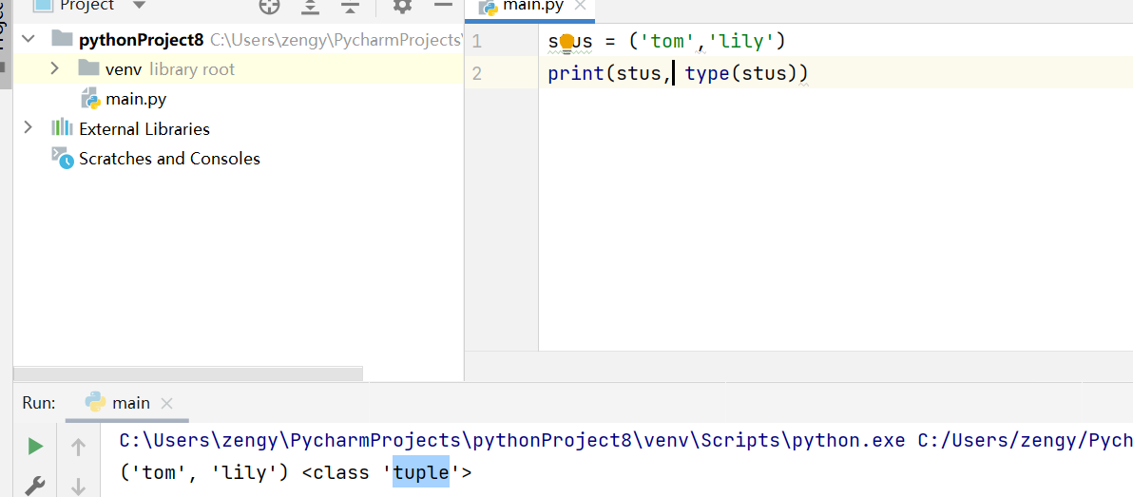Select main.py in the project tree
Image resolution: width=1133 pixels, height=497 pixels.
pos(136,99)
